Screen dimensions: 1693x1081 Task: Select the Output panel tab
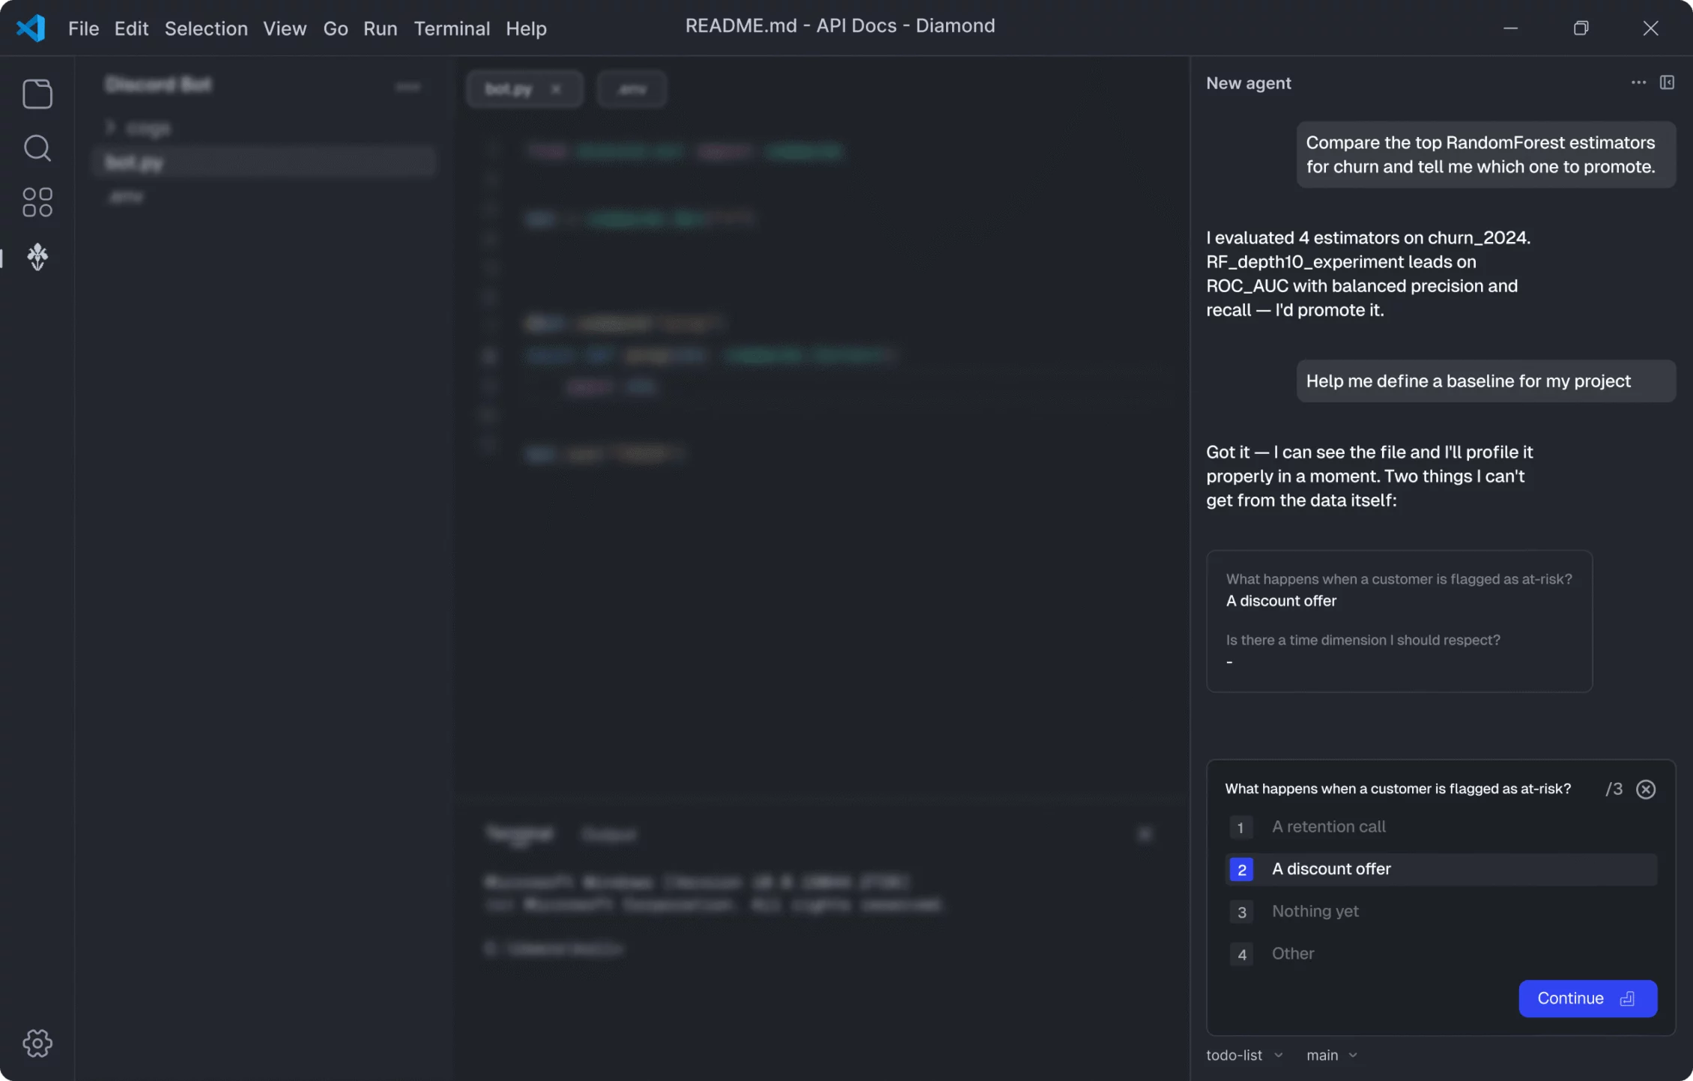[x=609, y=835]
